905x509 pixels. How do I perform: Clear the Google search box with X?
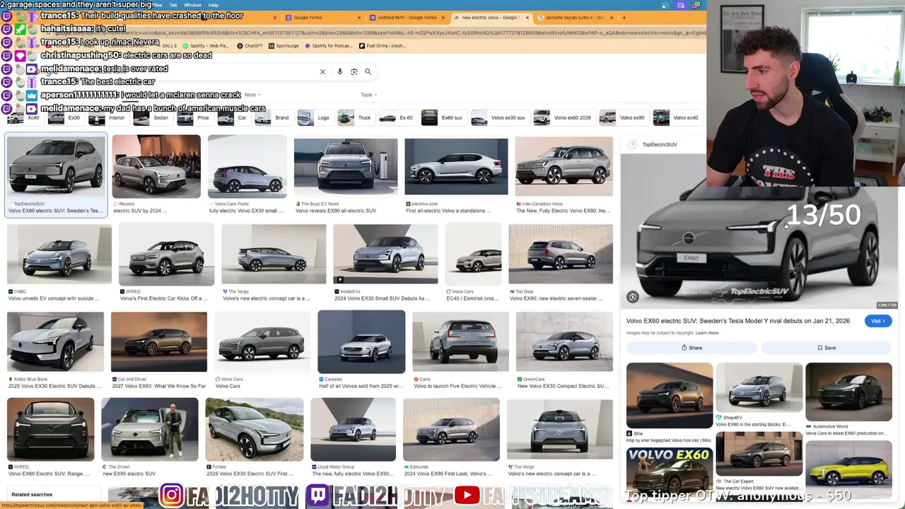[322, 71]
